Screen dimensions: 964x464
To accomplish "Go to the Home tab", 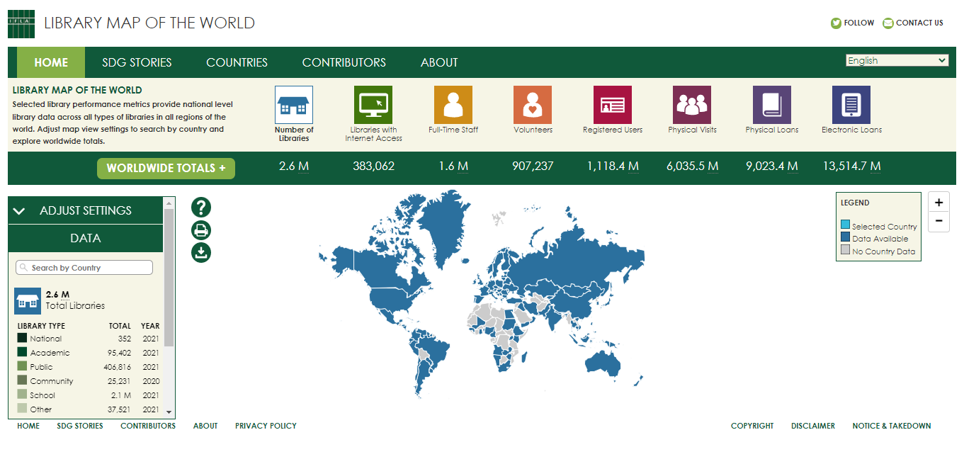I will tap(51, 62).
